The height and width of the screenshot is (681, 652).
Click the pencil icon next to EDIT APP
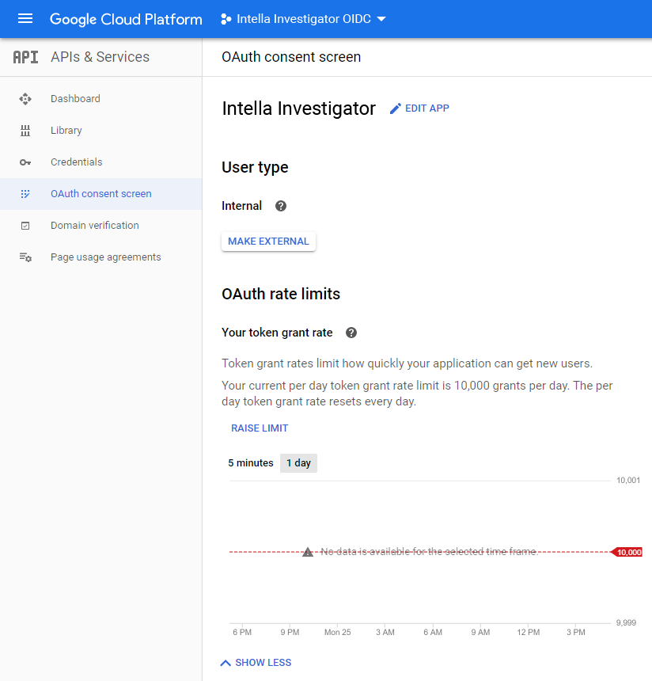coord(396,108)
